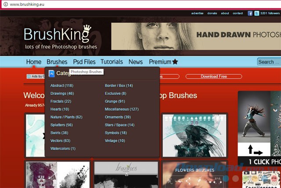Open Nature / Plants (62) category
Viewport: 281px width, 188px height.
tap(66, 117)
